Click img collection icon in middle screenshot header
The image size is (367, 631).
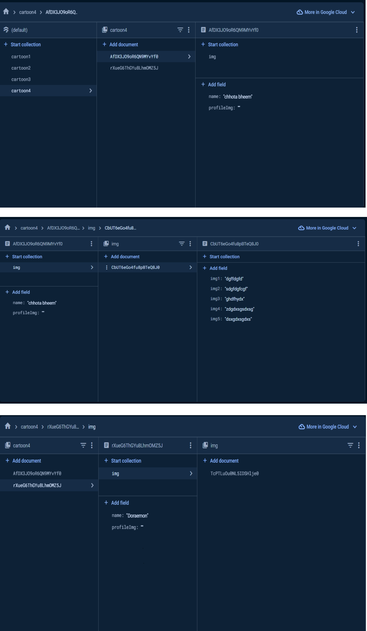coord(106,244)
